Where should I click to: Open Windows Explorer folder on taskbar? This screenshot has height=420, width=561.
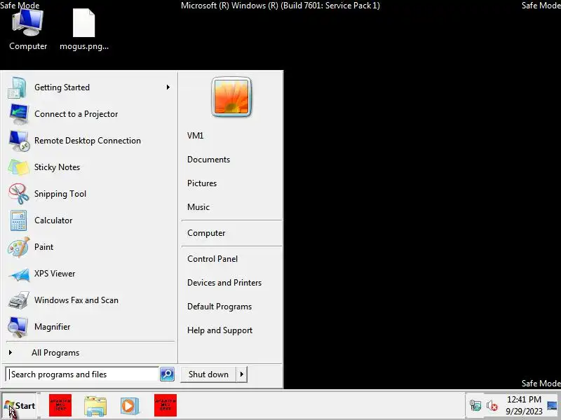(95, 406)
